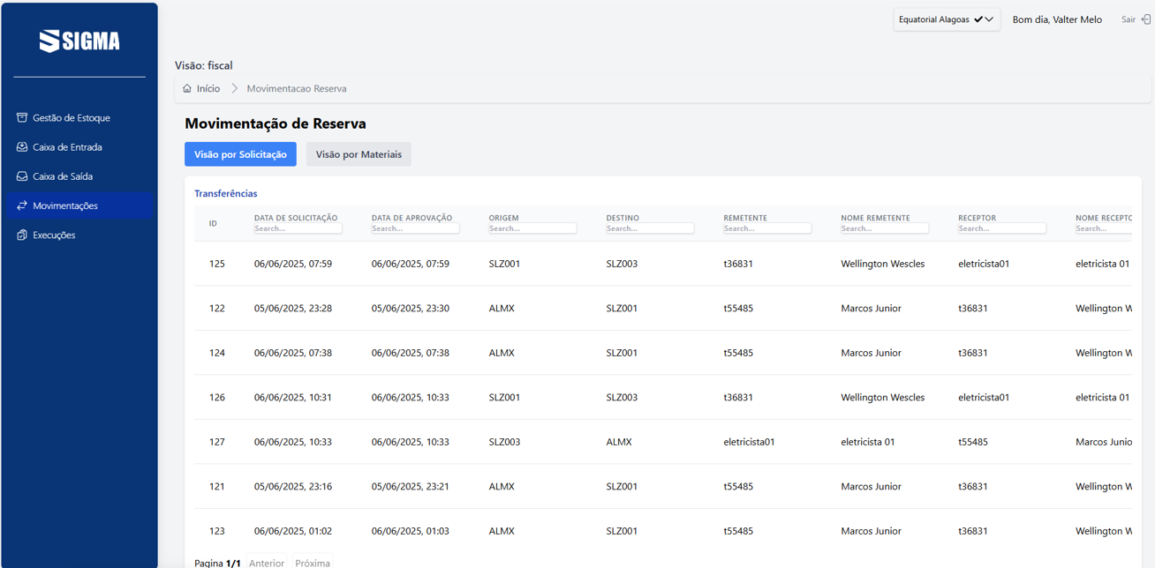Viewport: 1155px width, 568px height.
Task: Click destino ALMX in row 127
Action: (x=619, y=442)
